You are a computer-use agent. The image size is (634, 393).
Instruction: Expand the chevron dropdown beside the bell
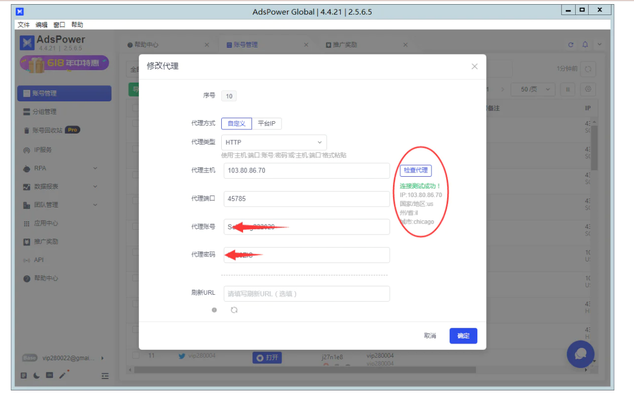point(599,45)
